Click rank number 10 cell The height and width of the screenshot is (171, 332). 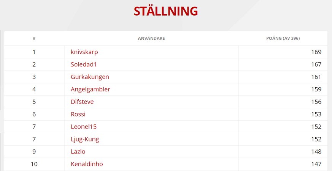click(34, 164)
